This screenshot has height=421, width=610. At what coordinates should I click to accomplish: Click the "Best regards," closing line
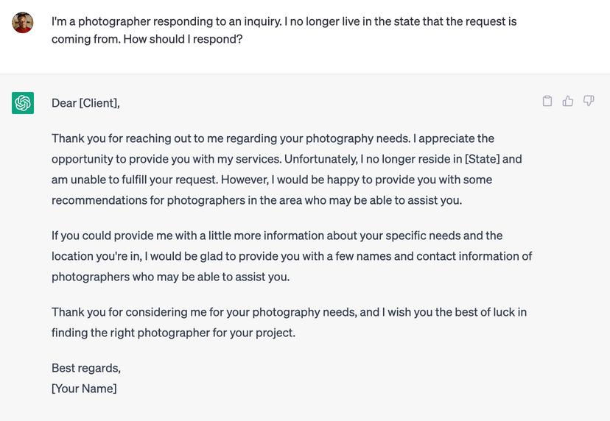[x=86, y=368]
